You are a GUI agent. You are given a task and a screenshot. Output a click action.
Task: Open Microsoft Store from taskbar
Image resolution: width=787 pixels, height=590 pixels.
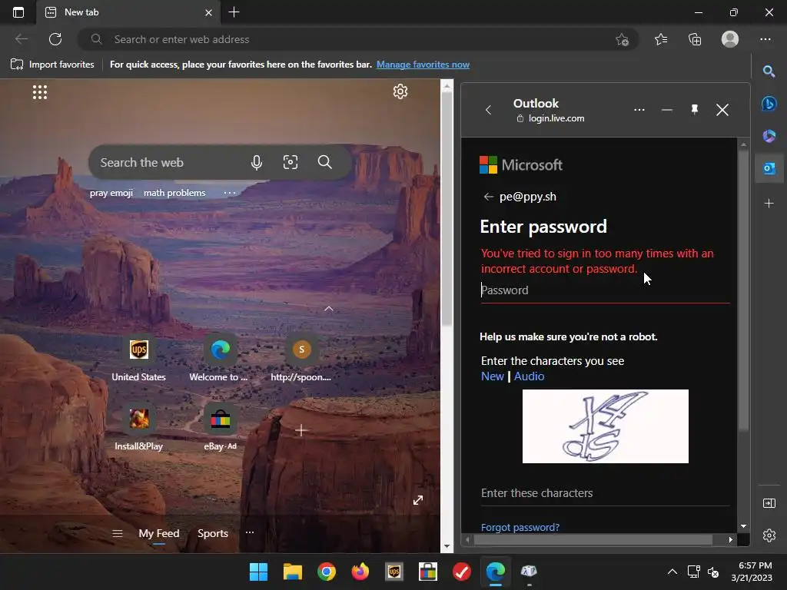427,572
